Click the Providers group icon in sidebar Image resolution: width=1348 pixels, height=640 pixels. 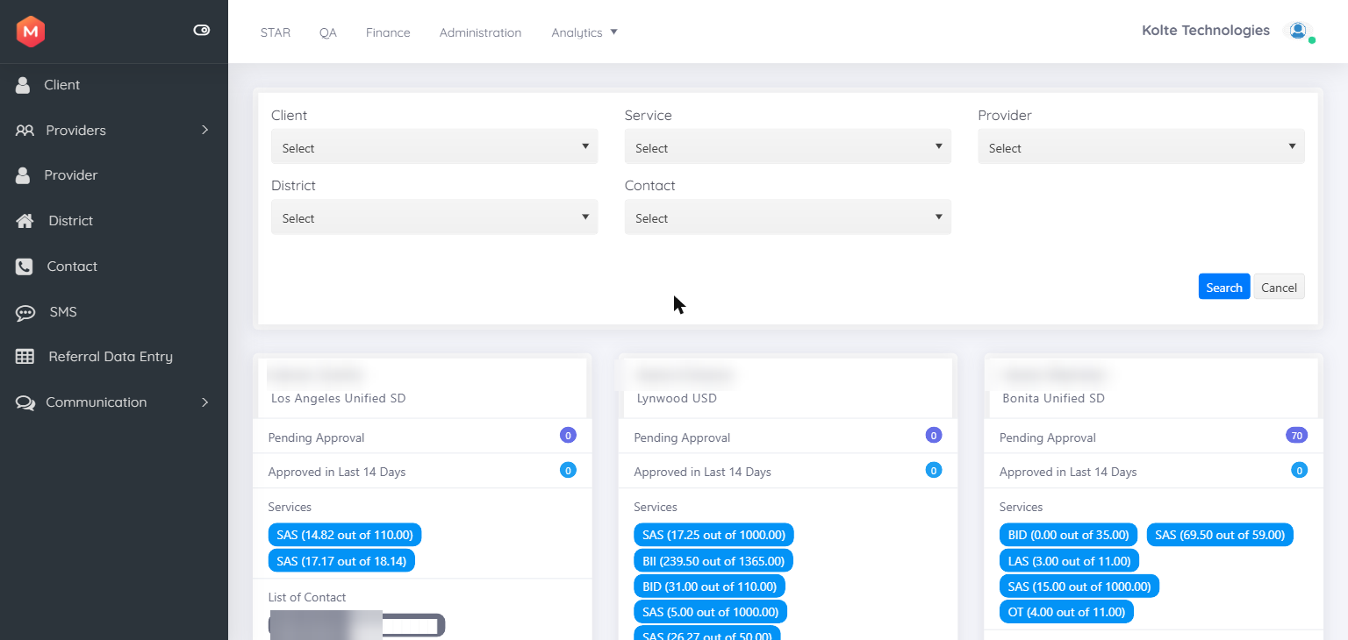(25, 131)
